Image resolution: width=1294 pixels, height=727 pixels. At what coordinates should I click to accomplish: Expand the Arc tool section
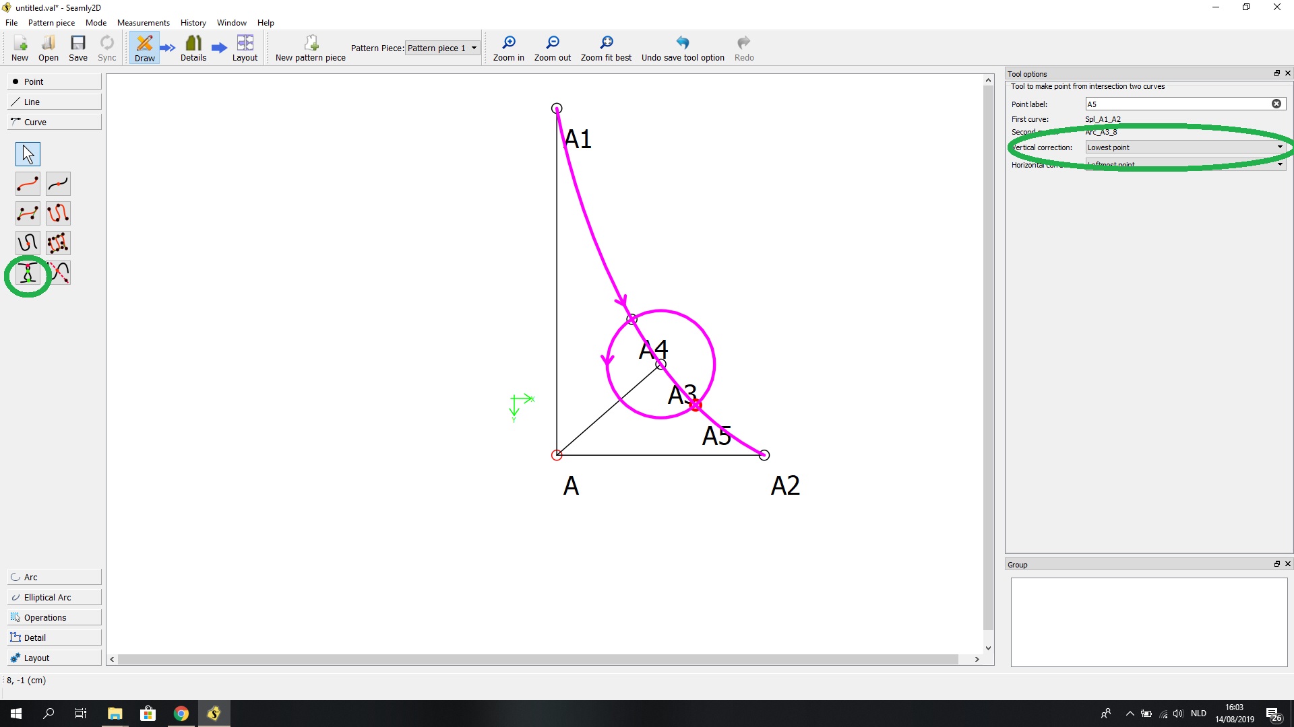(x=54, y=577)
